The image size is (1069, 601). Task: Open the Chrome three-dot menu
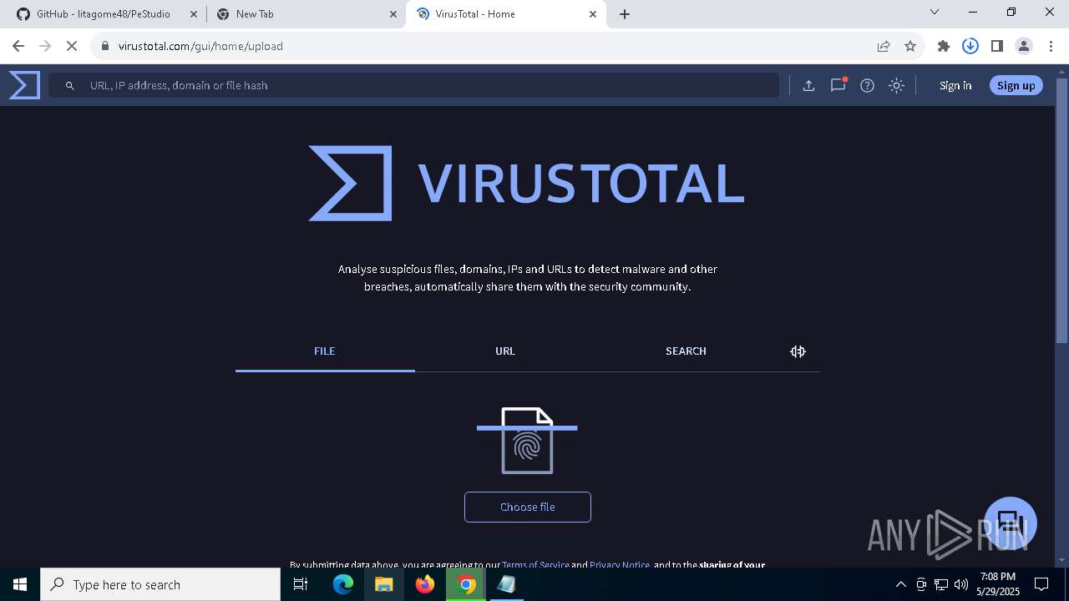[x=1051, y=46]
